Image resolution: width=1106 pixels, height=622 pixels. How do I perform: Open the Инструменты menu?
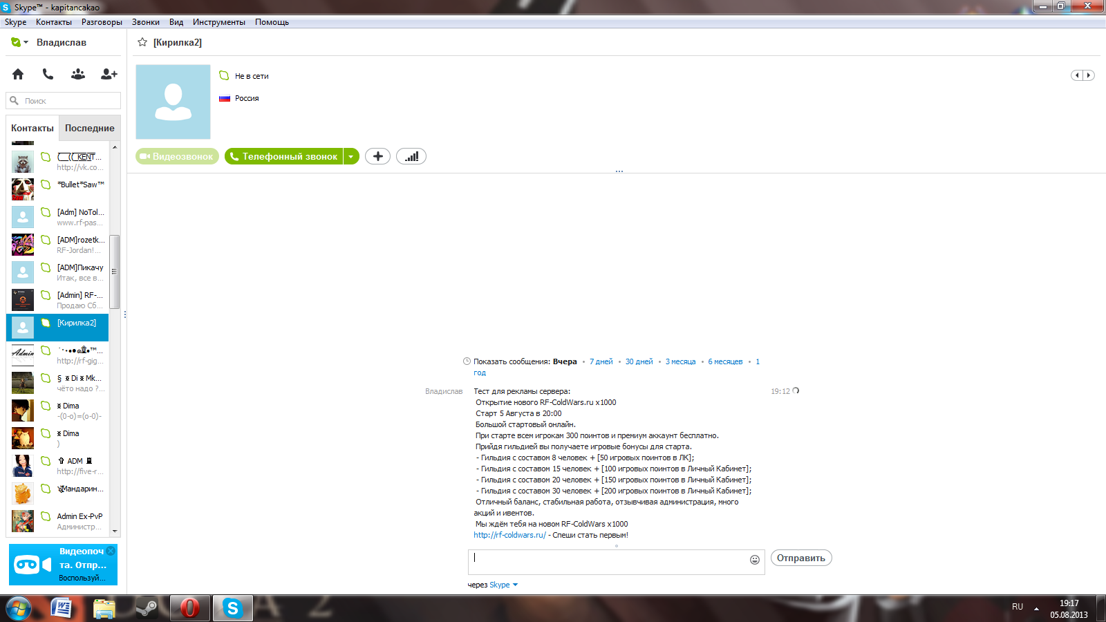coord(219,22)
